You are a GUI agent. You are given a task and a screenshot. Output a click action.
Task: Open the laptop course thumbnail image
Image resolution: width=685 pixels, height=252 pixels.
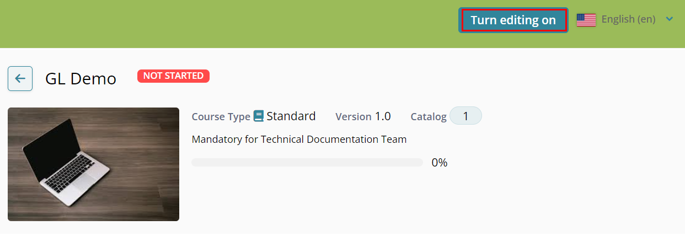93,164
